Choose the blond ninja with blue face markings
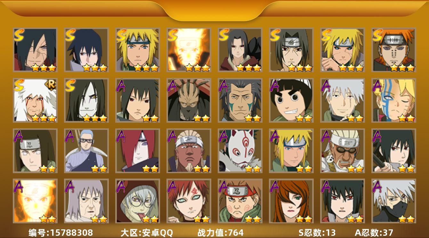Screen dimensions: 429x238 [x=394, y=100]
